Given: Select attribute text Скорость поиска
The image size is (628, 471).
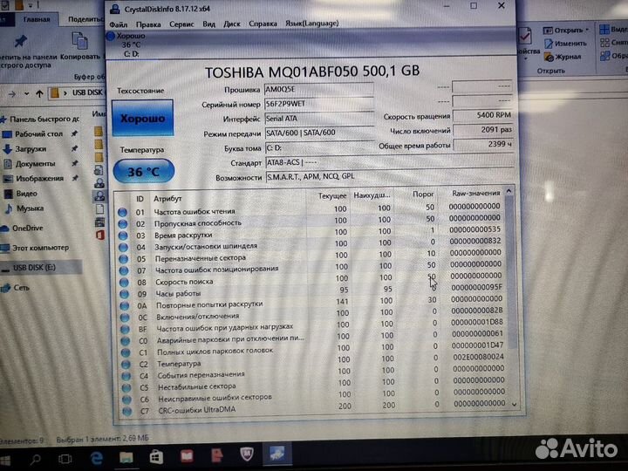Looking at the screenshot, I should [184, 282].
